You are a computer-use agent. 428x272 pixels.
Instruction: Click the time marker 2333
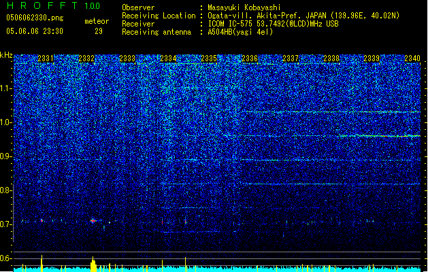pos(127,58)
